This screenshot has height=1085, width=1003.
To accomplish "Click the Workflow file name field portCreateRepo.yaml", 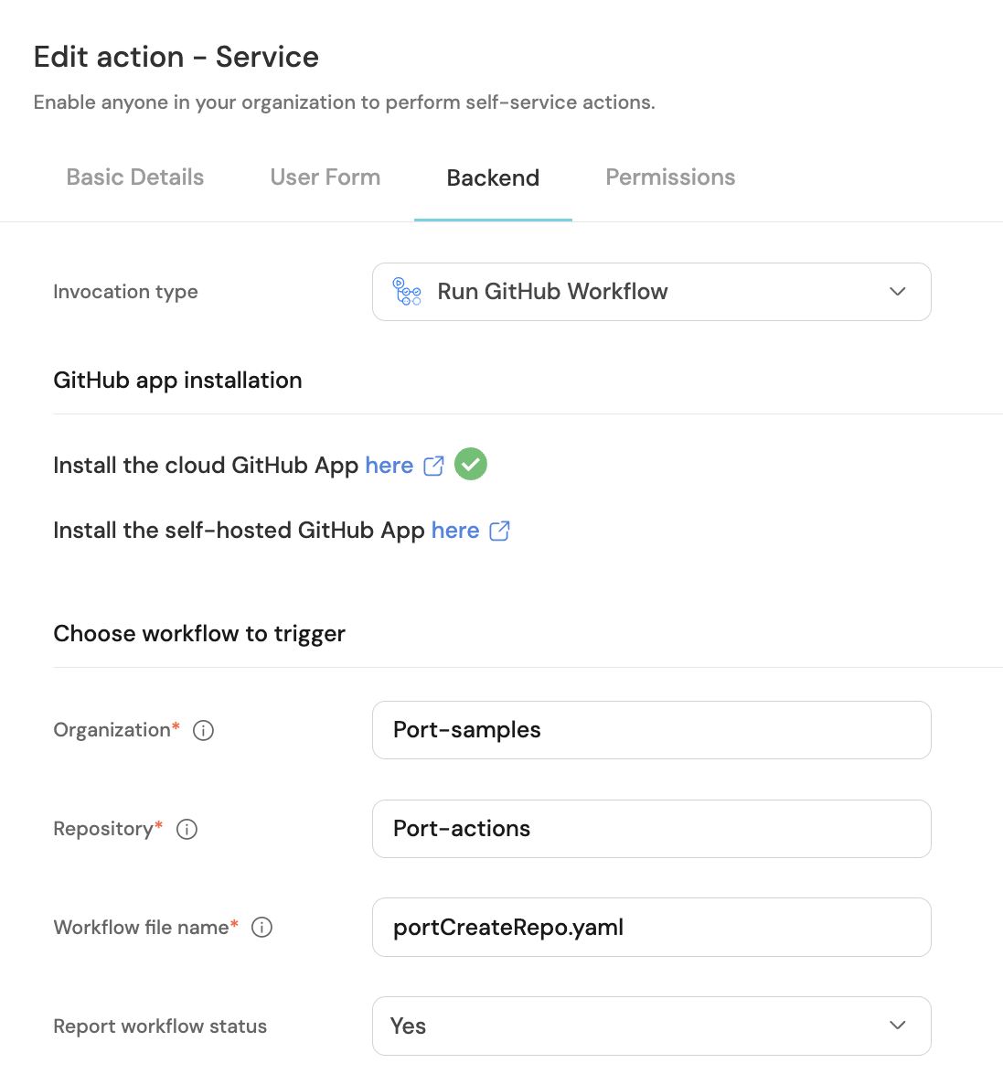I will point(652,928).
